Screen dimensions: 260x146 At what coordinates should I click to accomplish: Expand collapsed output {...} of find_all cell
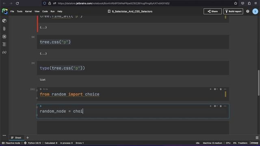point(43,27)
